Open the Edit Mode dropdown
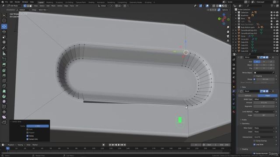The height and width of the screenshot is (157, 280). coord(14,6)
